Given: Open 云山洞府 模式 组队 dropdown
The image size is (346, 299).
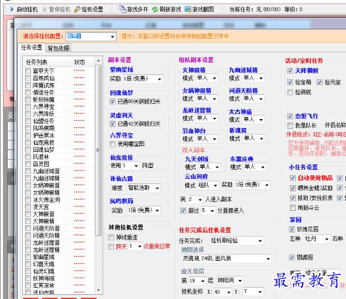Looking at the screenshot, I should pos(208,185).
